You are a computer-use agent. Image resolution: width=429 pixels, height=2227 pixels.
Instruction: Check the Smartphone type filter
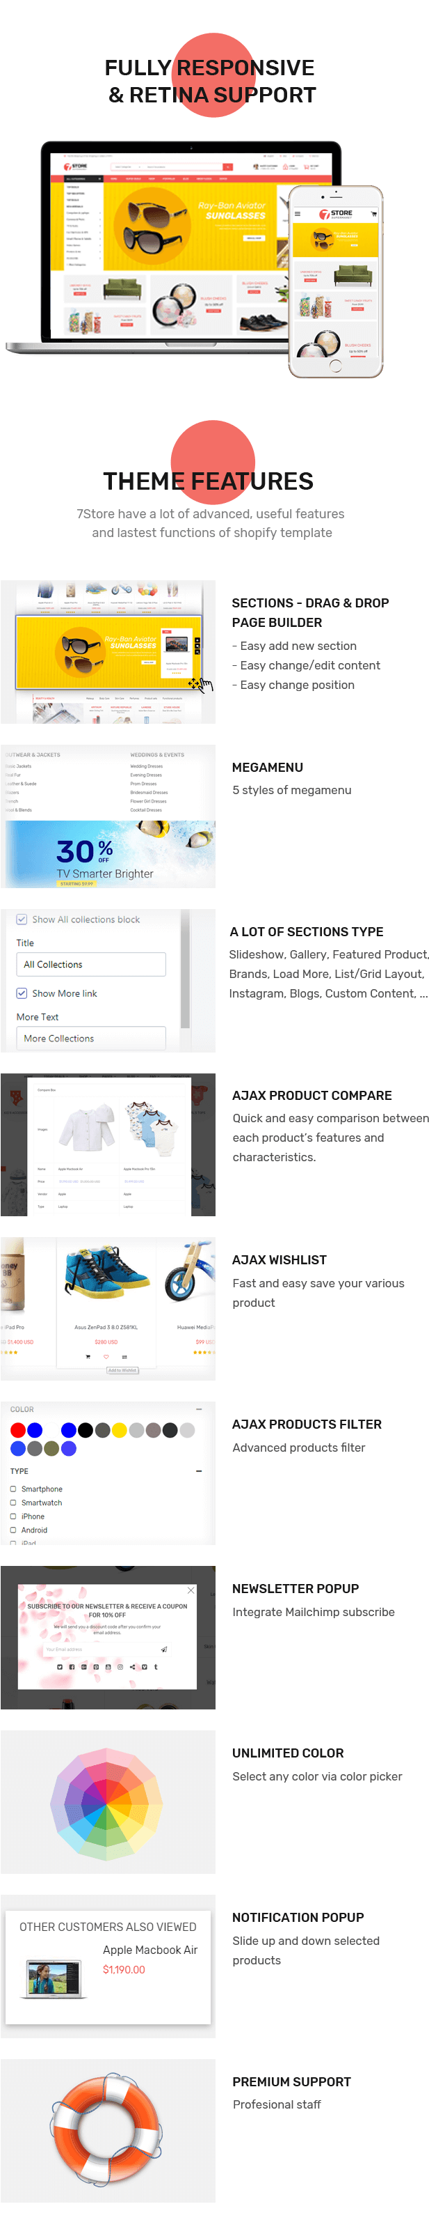(13, 1489)
